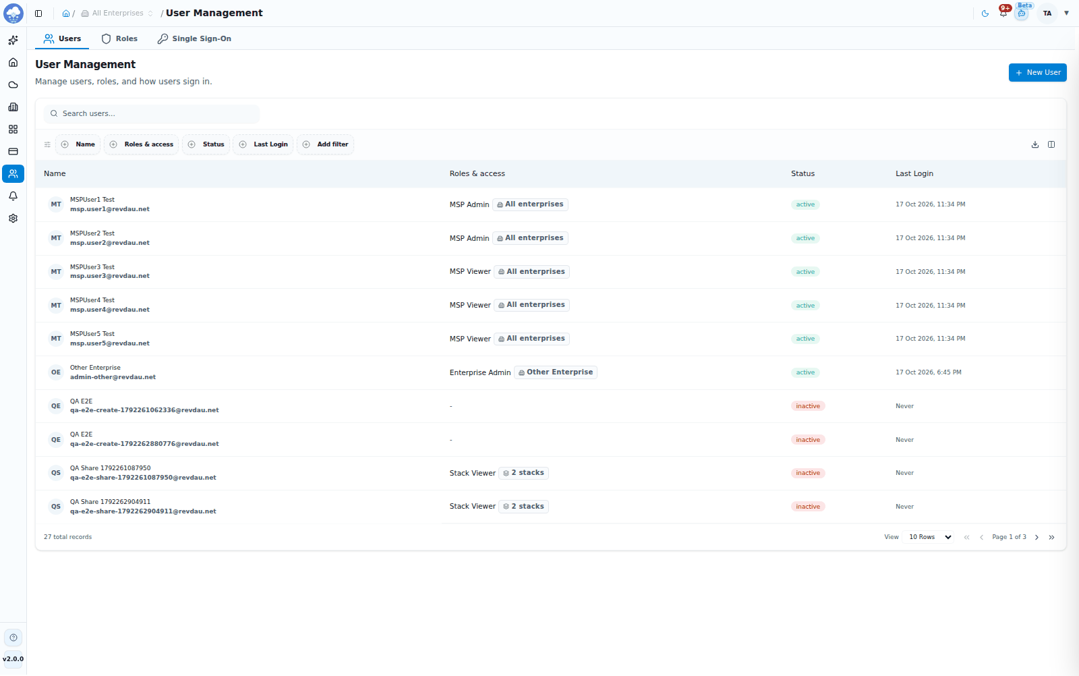Click the Add filter button
This screenshot has height=676, width=1079.
(x=326, y=144)
